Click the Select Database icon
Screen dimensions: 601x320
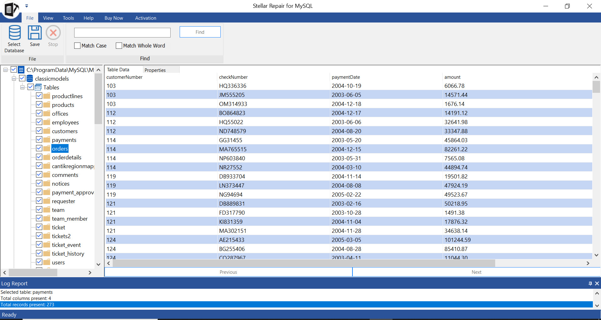click(x=14, y=33)
